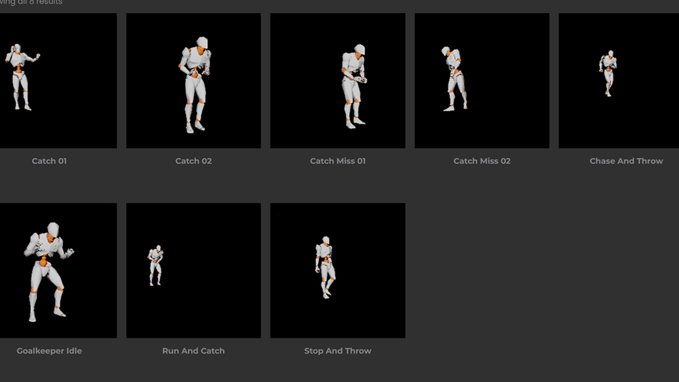Select the "Catch Miss 02" title text
679x382 pixels.
(x=482, y=161)
